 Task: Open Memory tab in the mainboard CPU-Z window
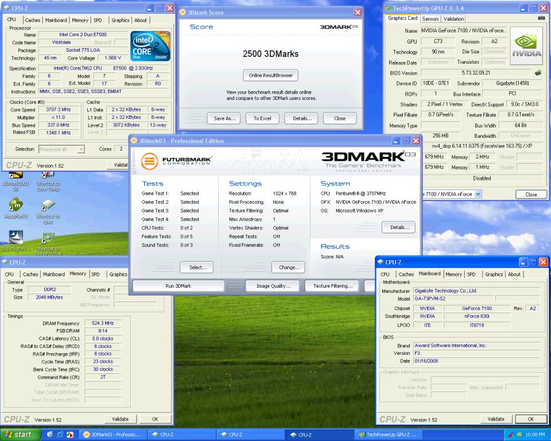(453, 274)
